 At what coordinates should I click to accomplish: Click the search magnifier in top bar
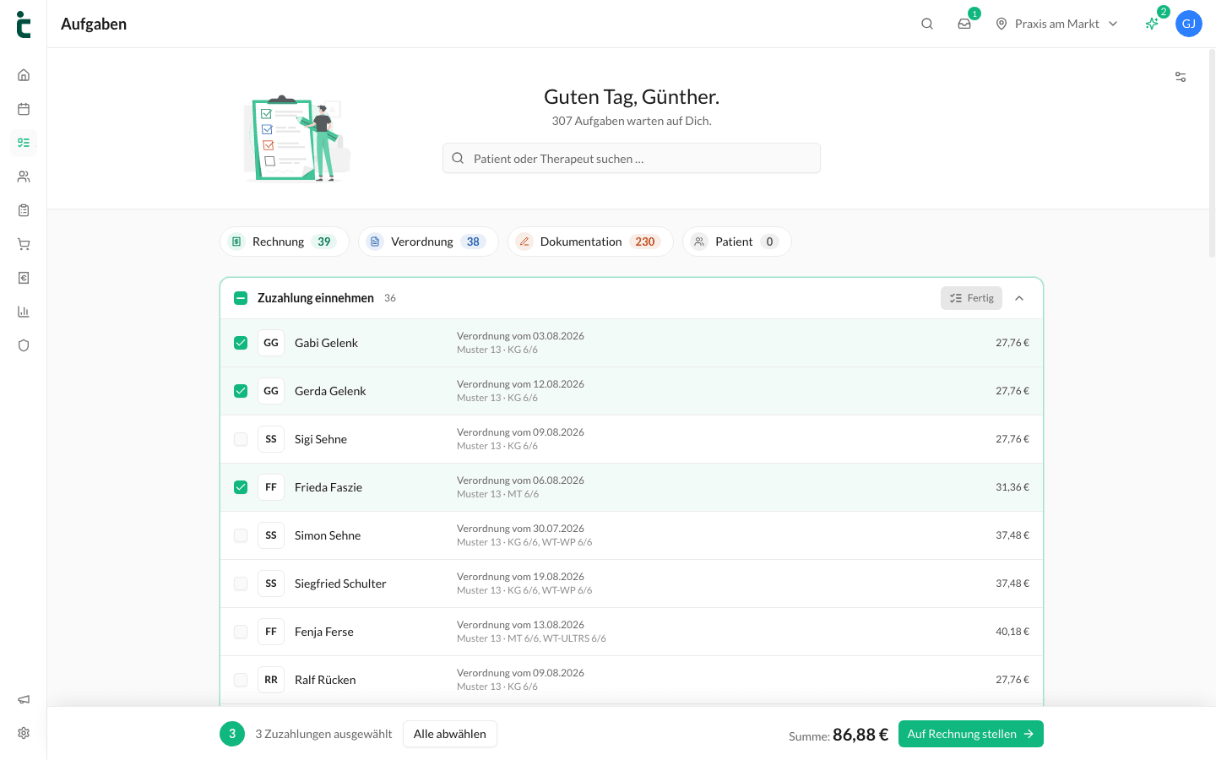pos(927,24)
